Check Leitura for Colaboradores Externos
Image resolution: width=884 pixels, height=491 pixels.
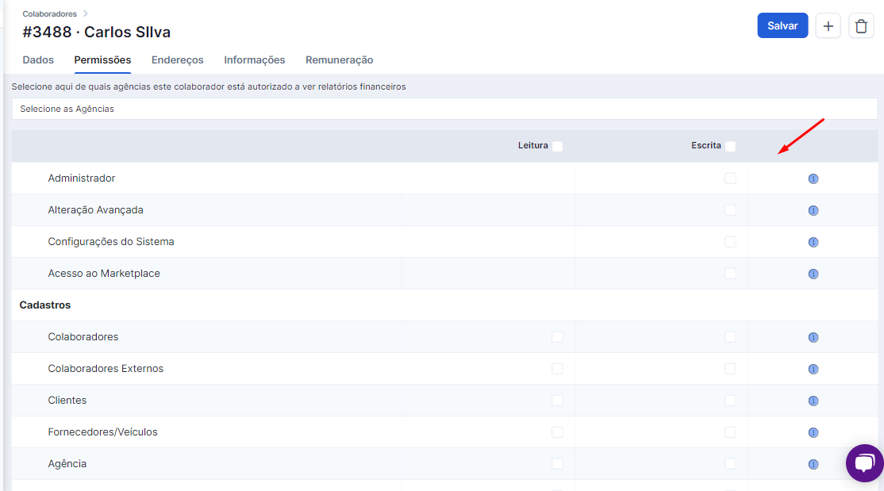(557, 369)
